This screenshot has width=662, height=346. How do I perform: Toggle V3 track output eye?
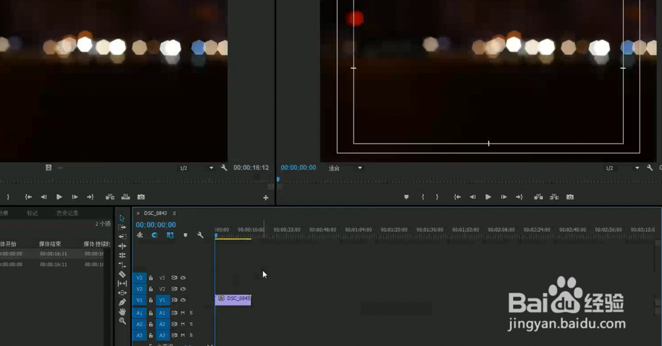click(x=183, y=278)
